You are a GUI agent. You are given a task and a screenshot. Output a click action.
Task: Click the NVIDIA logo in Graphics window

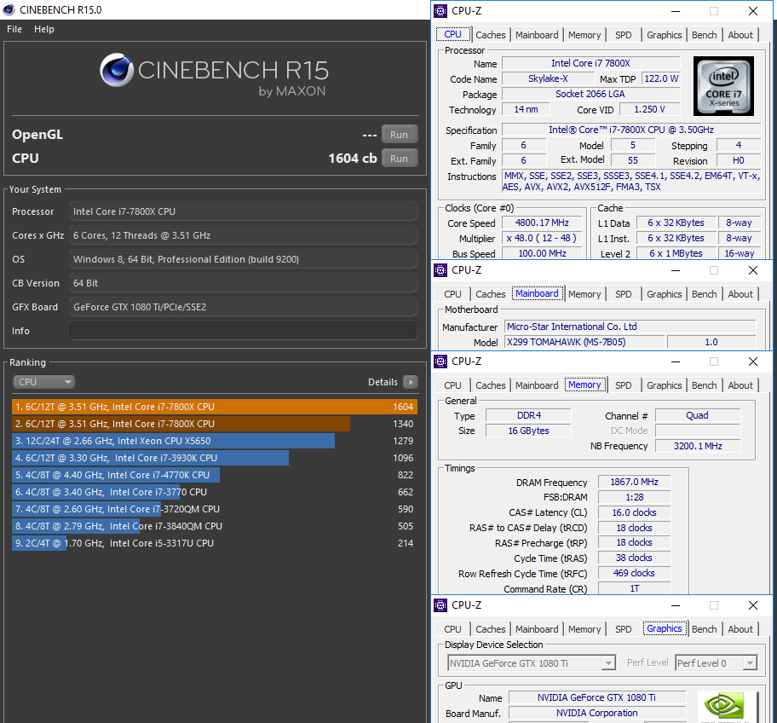[724, 705]
